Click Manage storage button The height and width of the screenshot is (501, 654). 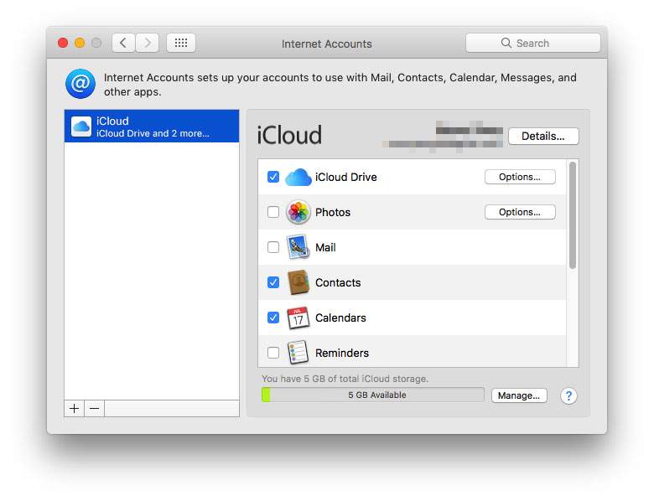coord(519,395)
